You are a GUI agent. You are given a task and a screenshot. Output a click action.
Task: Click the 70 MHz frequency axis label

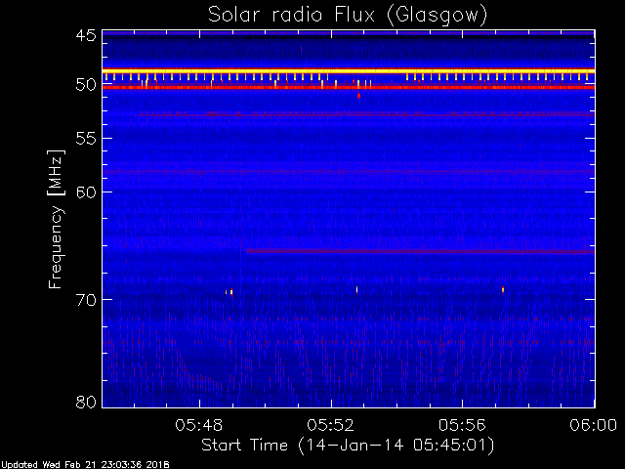tap(86, 300)
